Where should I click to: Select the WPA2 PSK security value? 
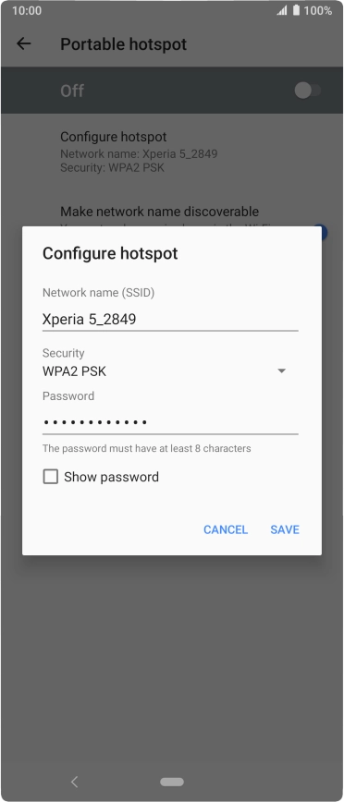click(x=74, y=371)
